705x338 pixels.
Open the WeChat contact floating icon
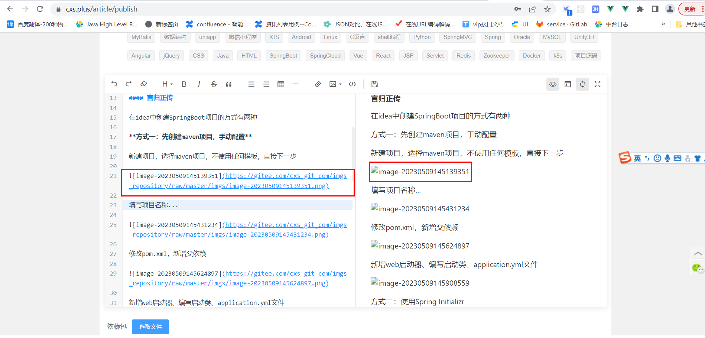pos(698,268)
